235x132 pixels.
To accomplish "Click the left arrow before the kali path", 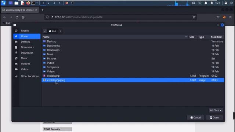I will (x=45, y=31).
